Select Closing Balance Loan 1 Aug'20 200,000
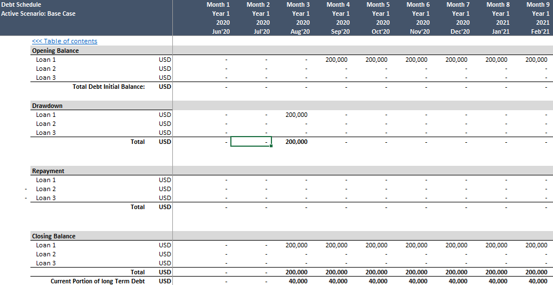The height and width of the screenshot is (285, 553). pos(296,245)
